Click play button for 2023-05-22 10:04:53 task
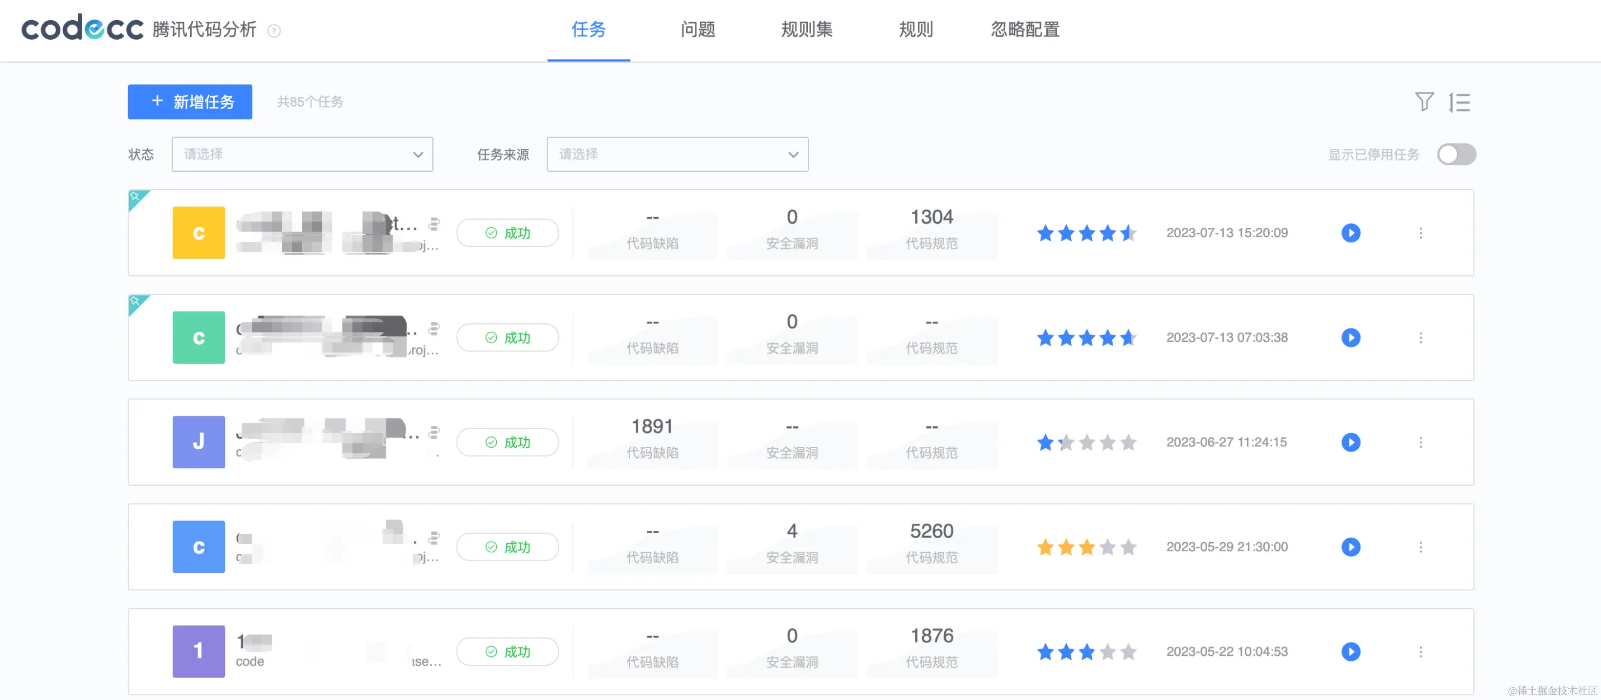 pyautogui.click(x=1350, y=651)
